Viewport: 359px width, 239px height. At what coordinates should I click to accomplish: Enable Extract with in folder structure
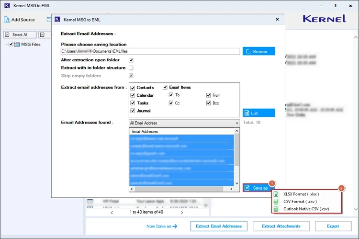tap(131, 68)
